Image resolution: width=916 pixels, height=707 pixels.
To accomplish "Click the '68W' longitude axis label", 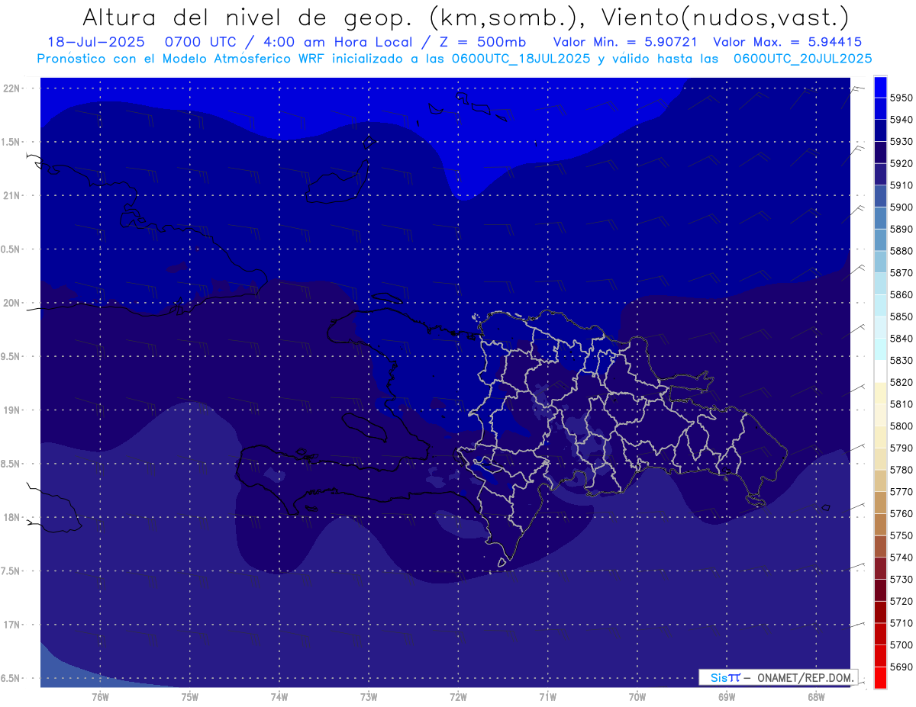I will [x=816, y=697].
